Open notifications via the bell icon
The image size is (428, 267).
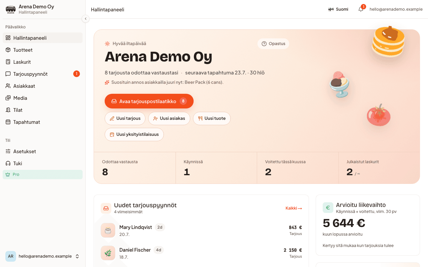tap(361, 9)
